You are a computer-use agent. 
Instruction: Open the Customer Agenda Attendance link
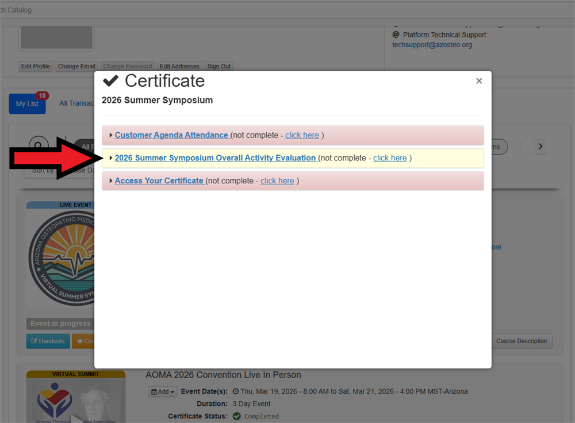tap(171, 135)
